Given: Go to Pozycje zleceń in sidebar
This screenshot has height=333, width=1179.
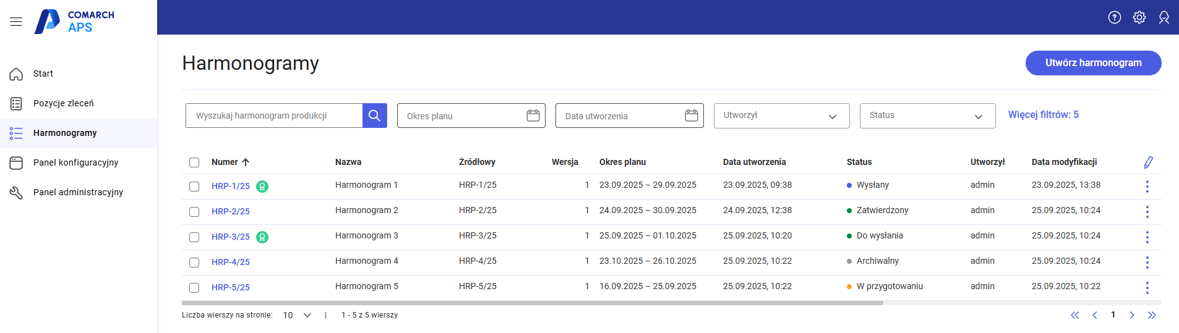Looking at the screenshot, I should [63, 103].
